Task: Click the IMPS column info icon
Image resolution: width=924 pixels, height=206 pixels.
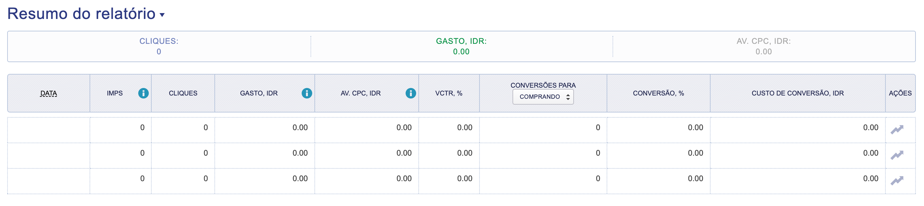Action: 143,93
